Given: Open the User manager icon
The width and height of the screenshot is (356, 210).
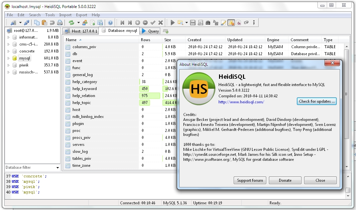Looking at the screenshot, I should click(x=85, y=23).
